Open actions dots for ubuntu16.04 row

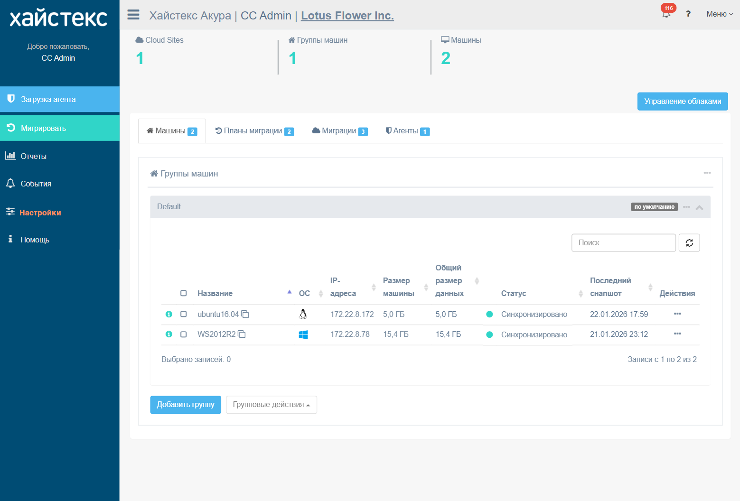(677, 314)
